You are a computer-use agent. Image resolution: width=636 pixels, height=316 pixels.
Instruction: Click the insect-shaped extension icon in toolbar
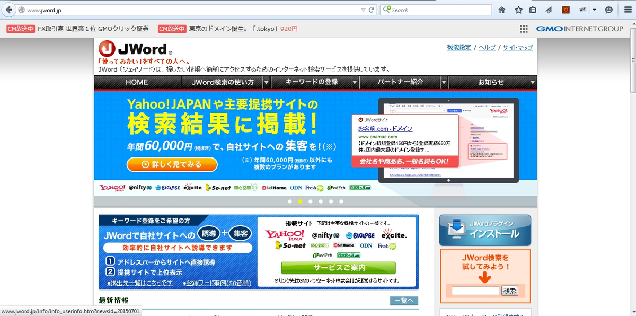pos(583,10)
